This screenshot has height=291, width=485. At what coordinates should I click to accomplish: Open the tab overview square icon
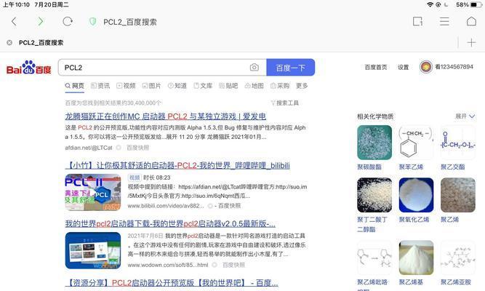(417, 21)
